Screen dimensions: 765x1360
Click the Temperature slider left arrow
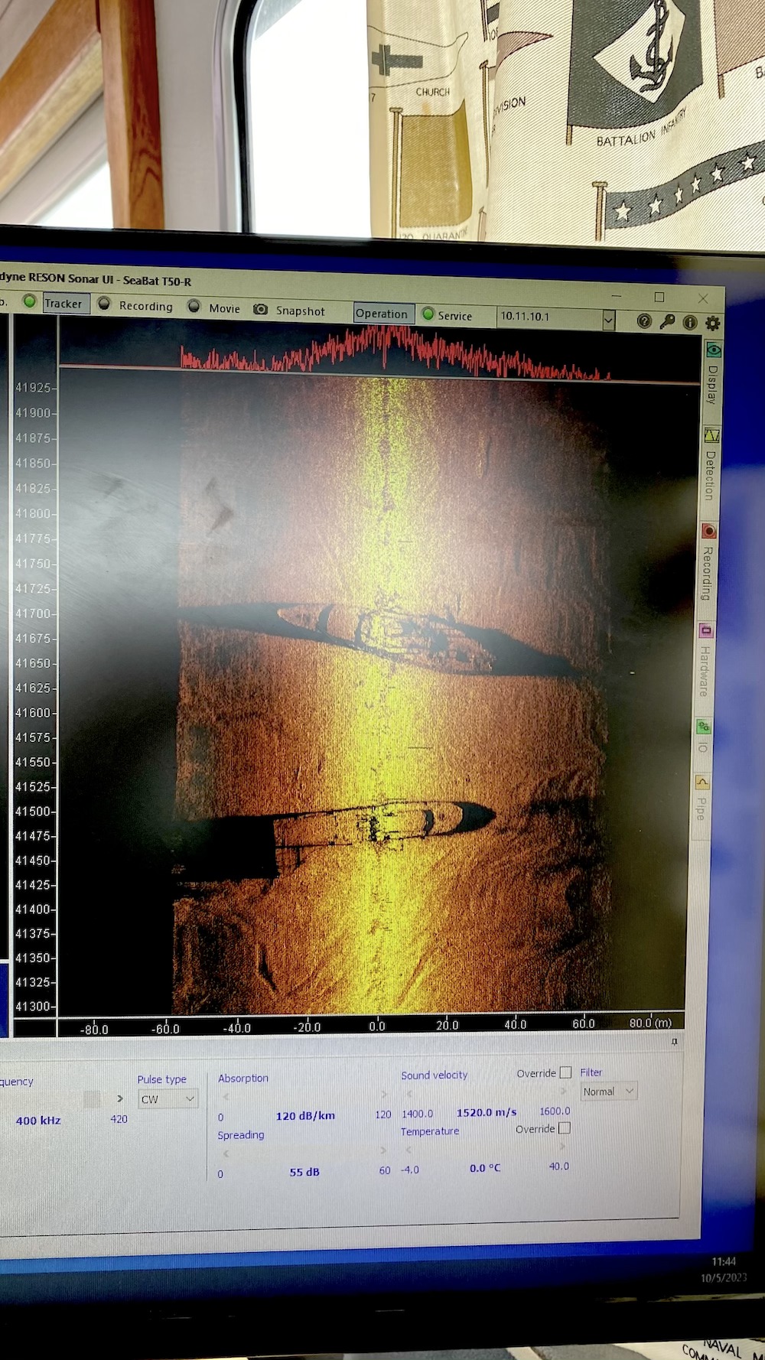click(x=409, y=1150)
